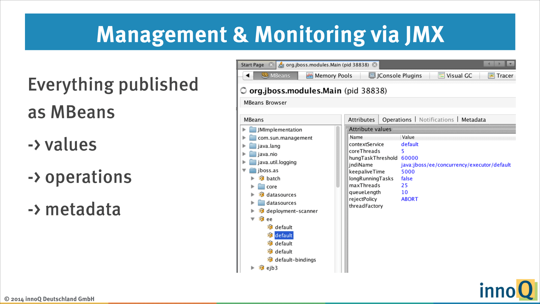Viewport: 540px width, 304px height.
Task: Open the JConsole Plugins tab
Action: 395,76
